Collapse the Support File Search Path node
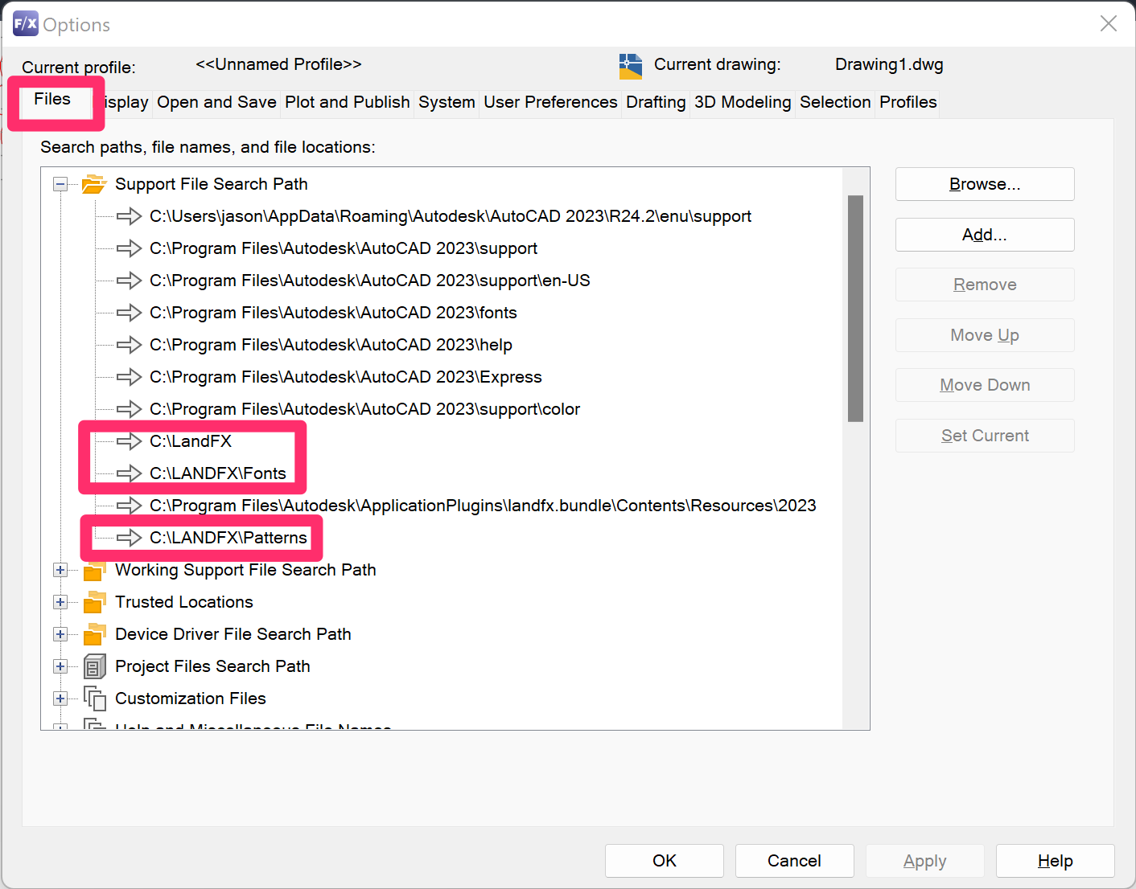The height and width of the screenshot is (889, 1136). coord(60,184)
